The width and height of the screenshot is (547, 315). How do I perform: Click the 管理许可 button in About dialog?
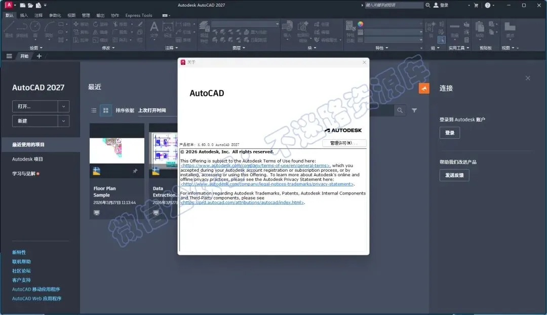(x=344, y=143)
